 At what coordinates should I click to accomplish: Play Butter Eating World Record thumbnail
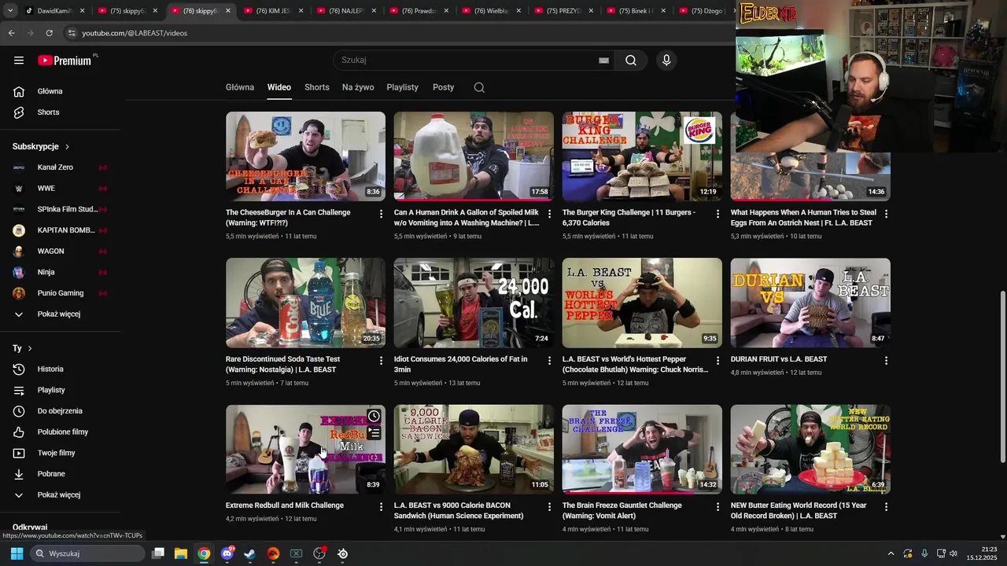click(x=810, y=450)
